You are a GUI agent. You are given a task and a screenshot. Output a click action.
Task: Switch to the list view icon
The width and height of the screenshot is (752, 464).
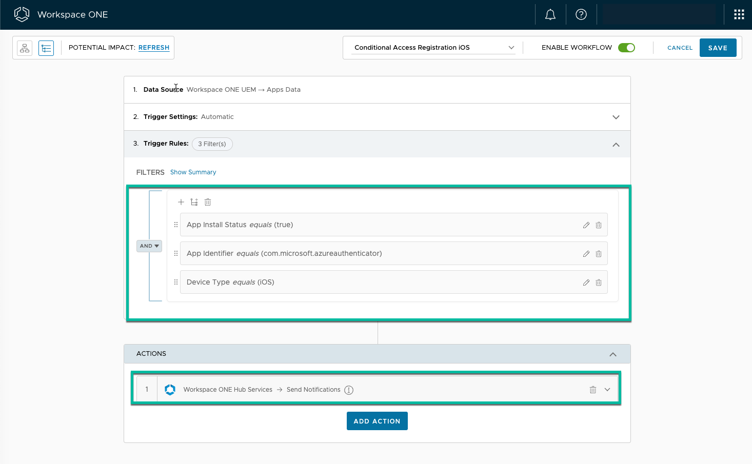click(x=46, y=48)
